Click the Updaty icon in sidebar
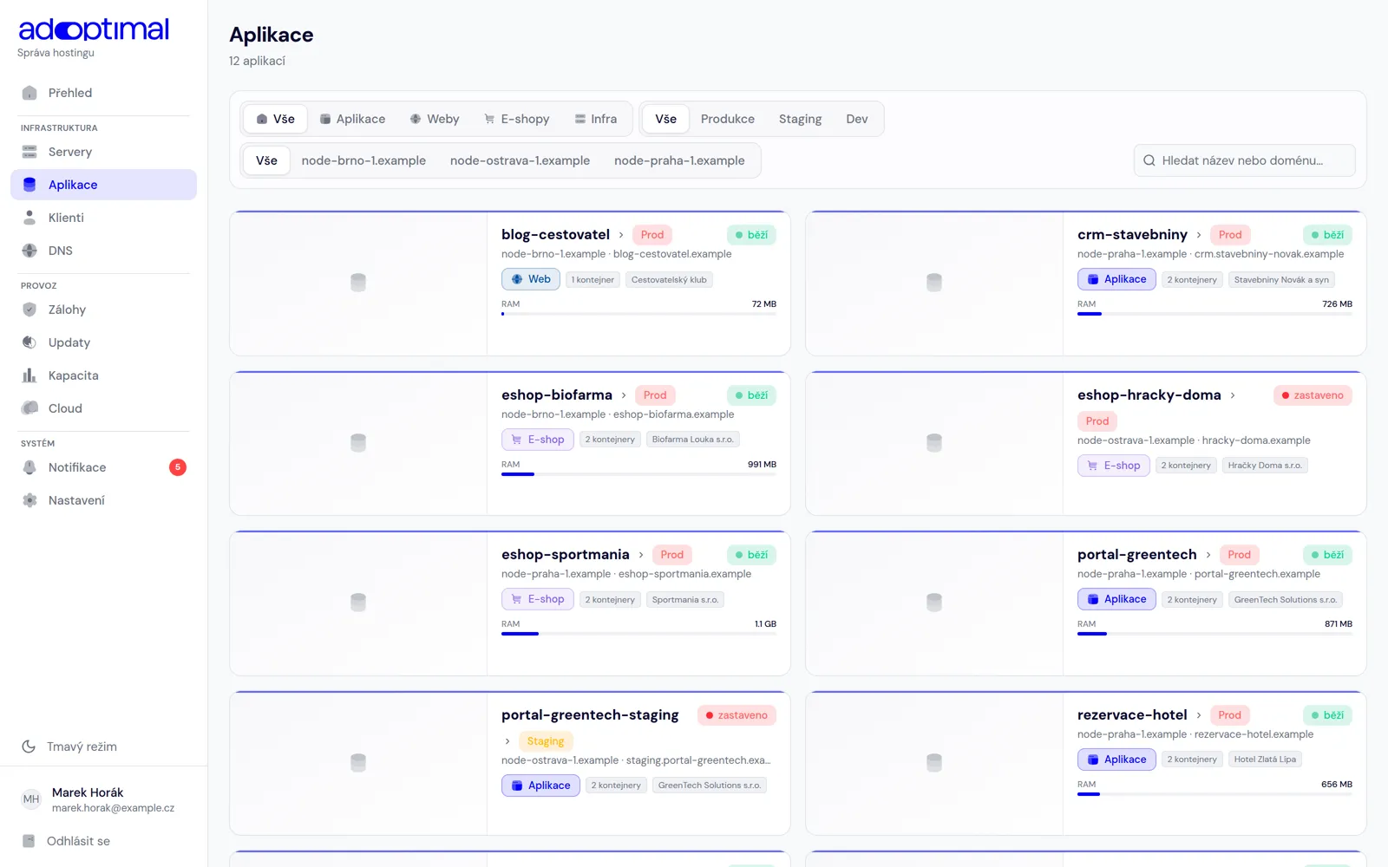Viewport: 1388px width, 867px height. pos(29,342)
